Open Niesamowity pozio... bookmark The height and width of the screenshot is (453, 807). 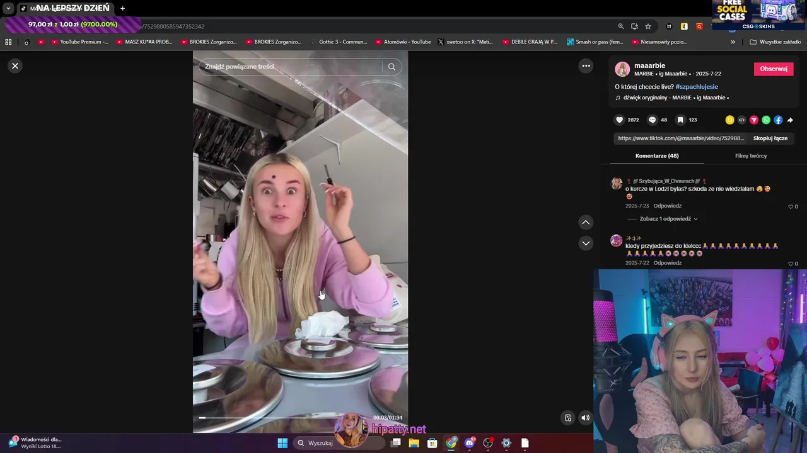point(659,42)
